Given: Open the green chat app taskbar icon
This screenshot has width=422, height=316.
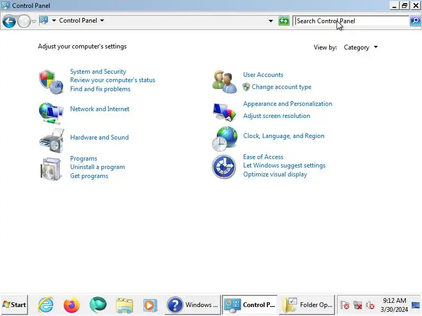Looking at the screenshot, I should point(98,305).
